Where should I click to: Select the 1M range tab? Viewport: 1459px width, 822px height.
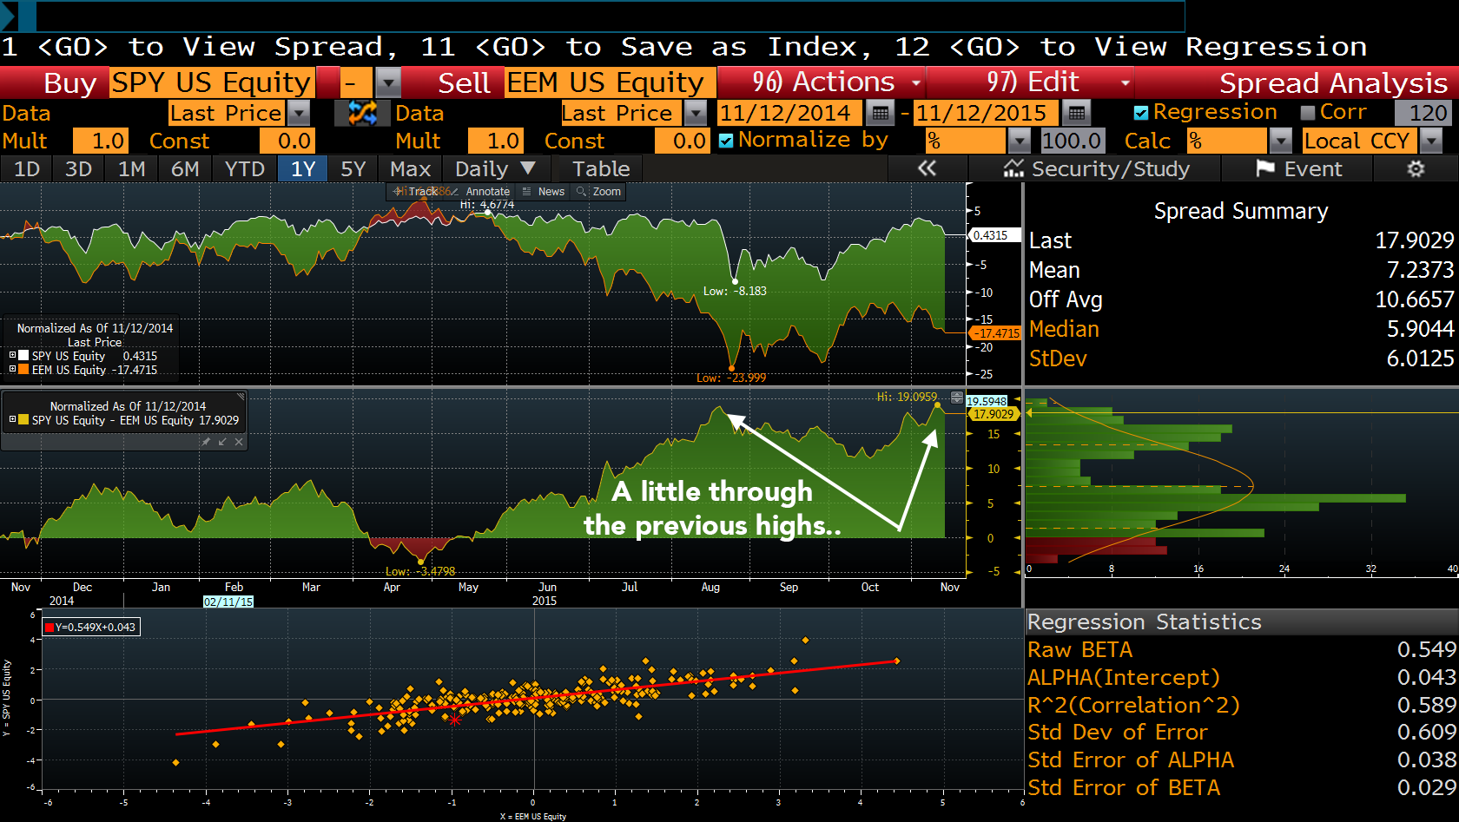[x=131, y=169]
